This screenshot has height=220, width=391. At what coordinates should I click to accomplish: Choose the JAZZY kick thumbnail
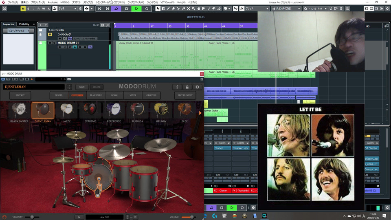(66, 110)
